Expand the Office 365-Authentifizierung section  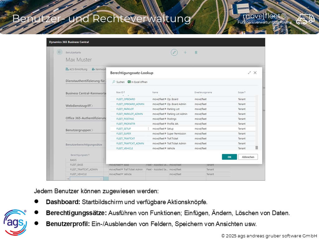click(x=86, y=118)
